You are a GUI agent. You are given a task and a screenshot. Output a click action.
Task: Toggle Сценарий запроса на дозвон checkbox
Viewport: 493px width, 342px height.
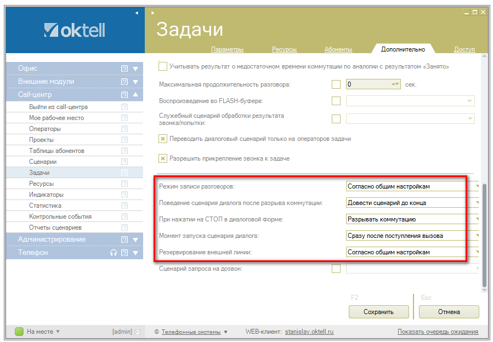(x=336, y=269)
